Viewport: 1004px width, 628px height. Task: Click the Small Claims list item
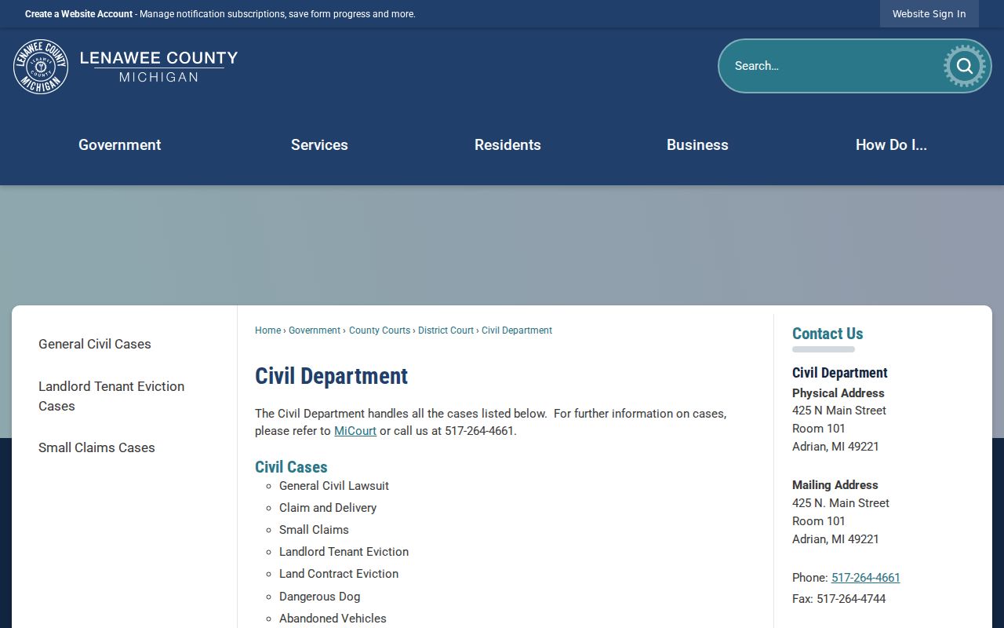314,530
